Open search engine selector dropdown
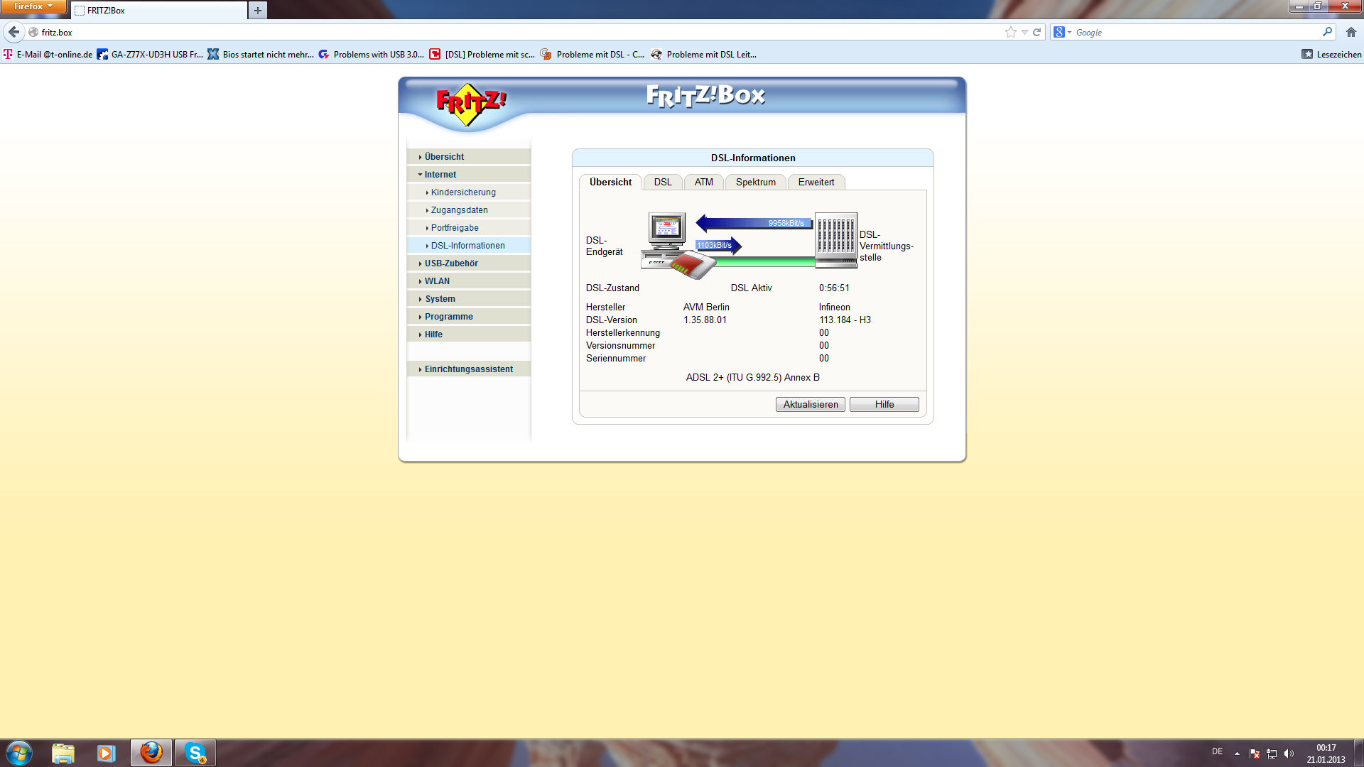This screenshot has height=767, width=1364. [1062, 32]
